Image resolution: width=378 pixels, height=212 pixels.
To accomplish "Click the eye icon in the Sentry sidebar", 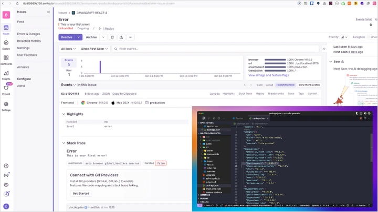I will coord(6,185).
